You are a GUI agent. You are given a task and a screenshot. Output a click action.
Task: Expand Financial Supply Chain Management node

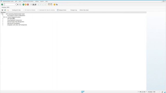click(x=3, y=22)
